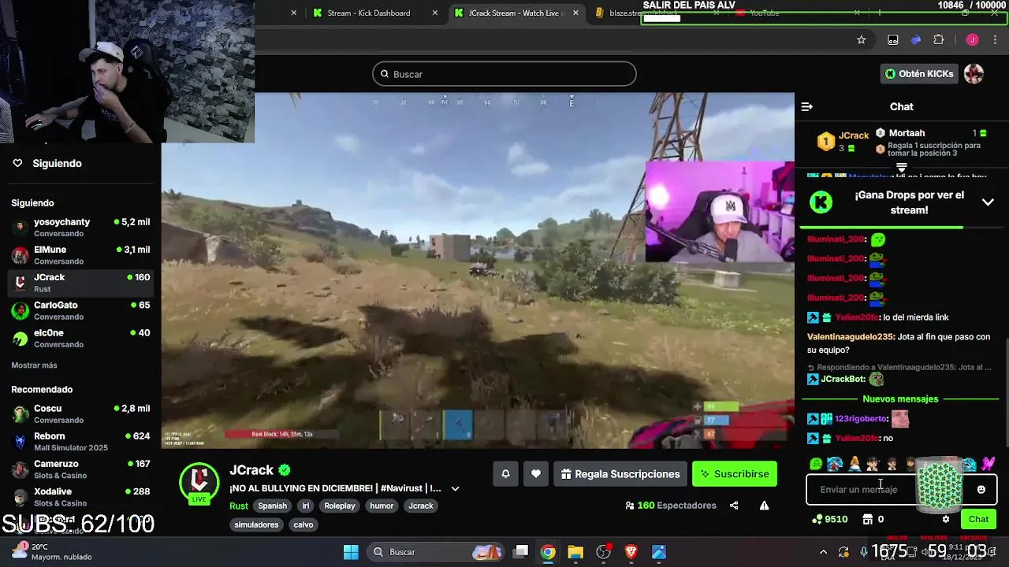Open CarloGato channel in sidebar
This screenshot has height=567, width=1009.
tap(80, 310)
